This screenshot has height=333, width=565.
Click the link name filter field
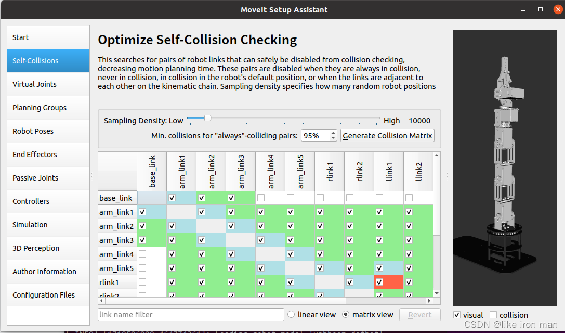pyautogui.click(x=191, y=315)
